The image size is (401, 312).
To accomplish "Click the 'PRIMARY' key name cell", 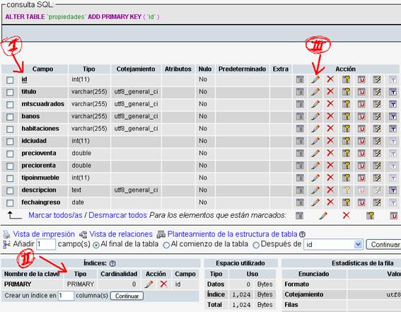I will (18, 284).
